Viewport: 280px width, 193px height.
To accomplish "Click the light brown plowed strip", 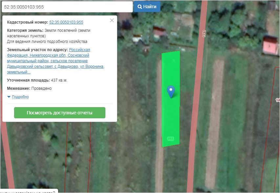I will click(215, 123).
